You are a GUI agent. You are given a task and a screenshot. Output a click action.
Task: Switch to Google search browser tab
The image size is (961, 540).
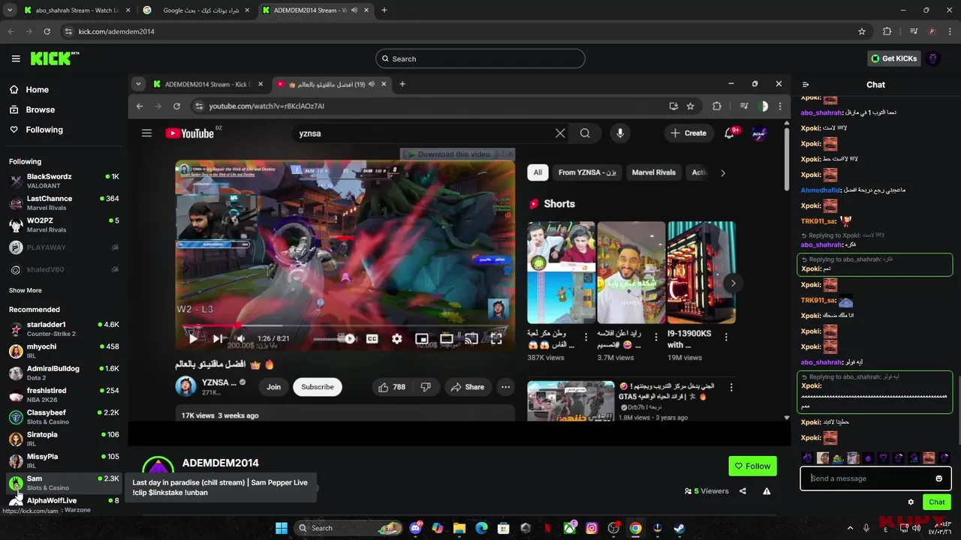(197, 10)
